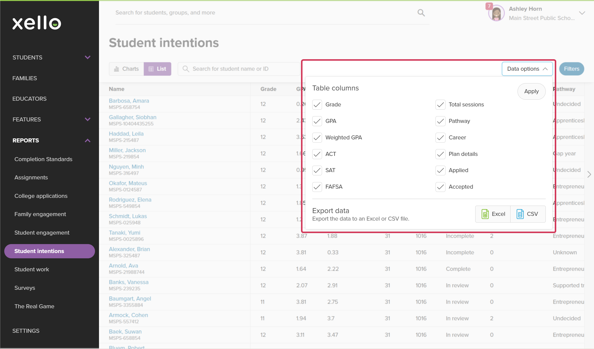Click the right arrow to see more columns
This screenshot has width=594, height=349.
coord(589,174)
